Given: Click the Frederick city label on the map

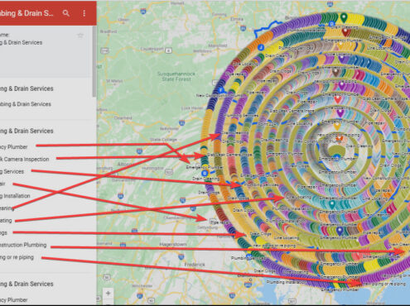Looking at the screenshot, I should 195,265.
